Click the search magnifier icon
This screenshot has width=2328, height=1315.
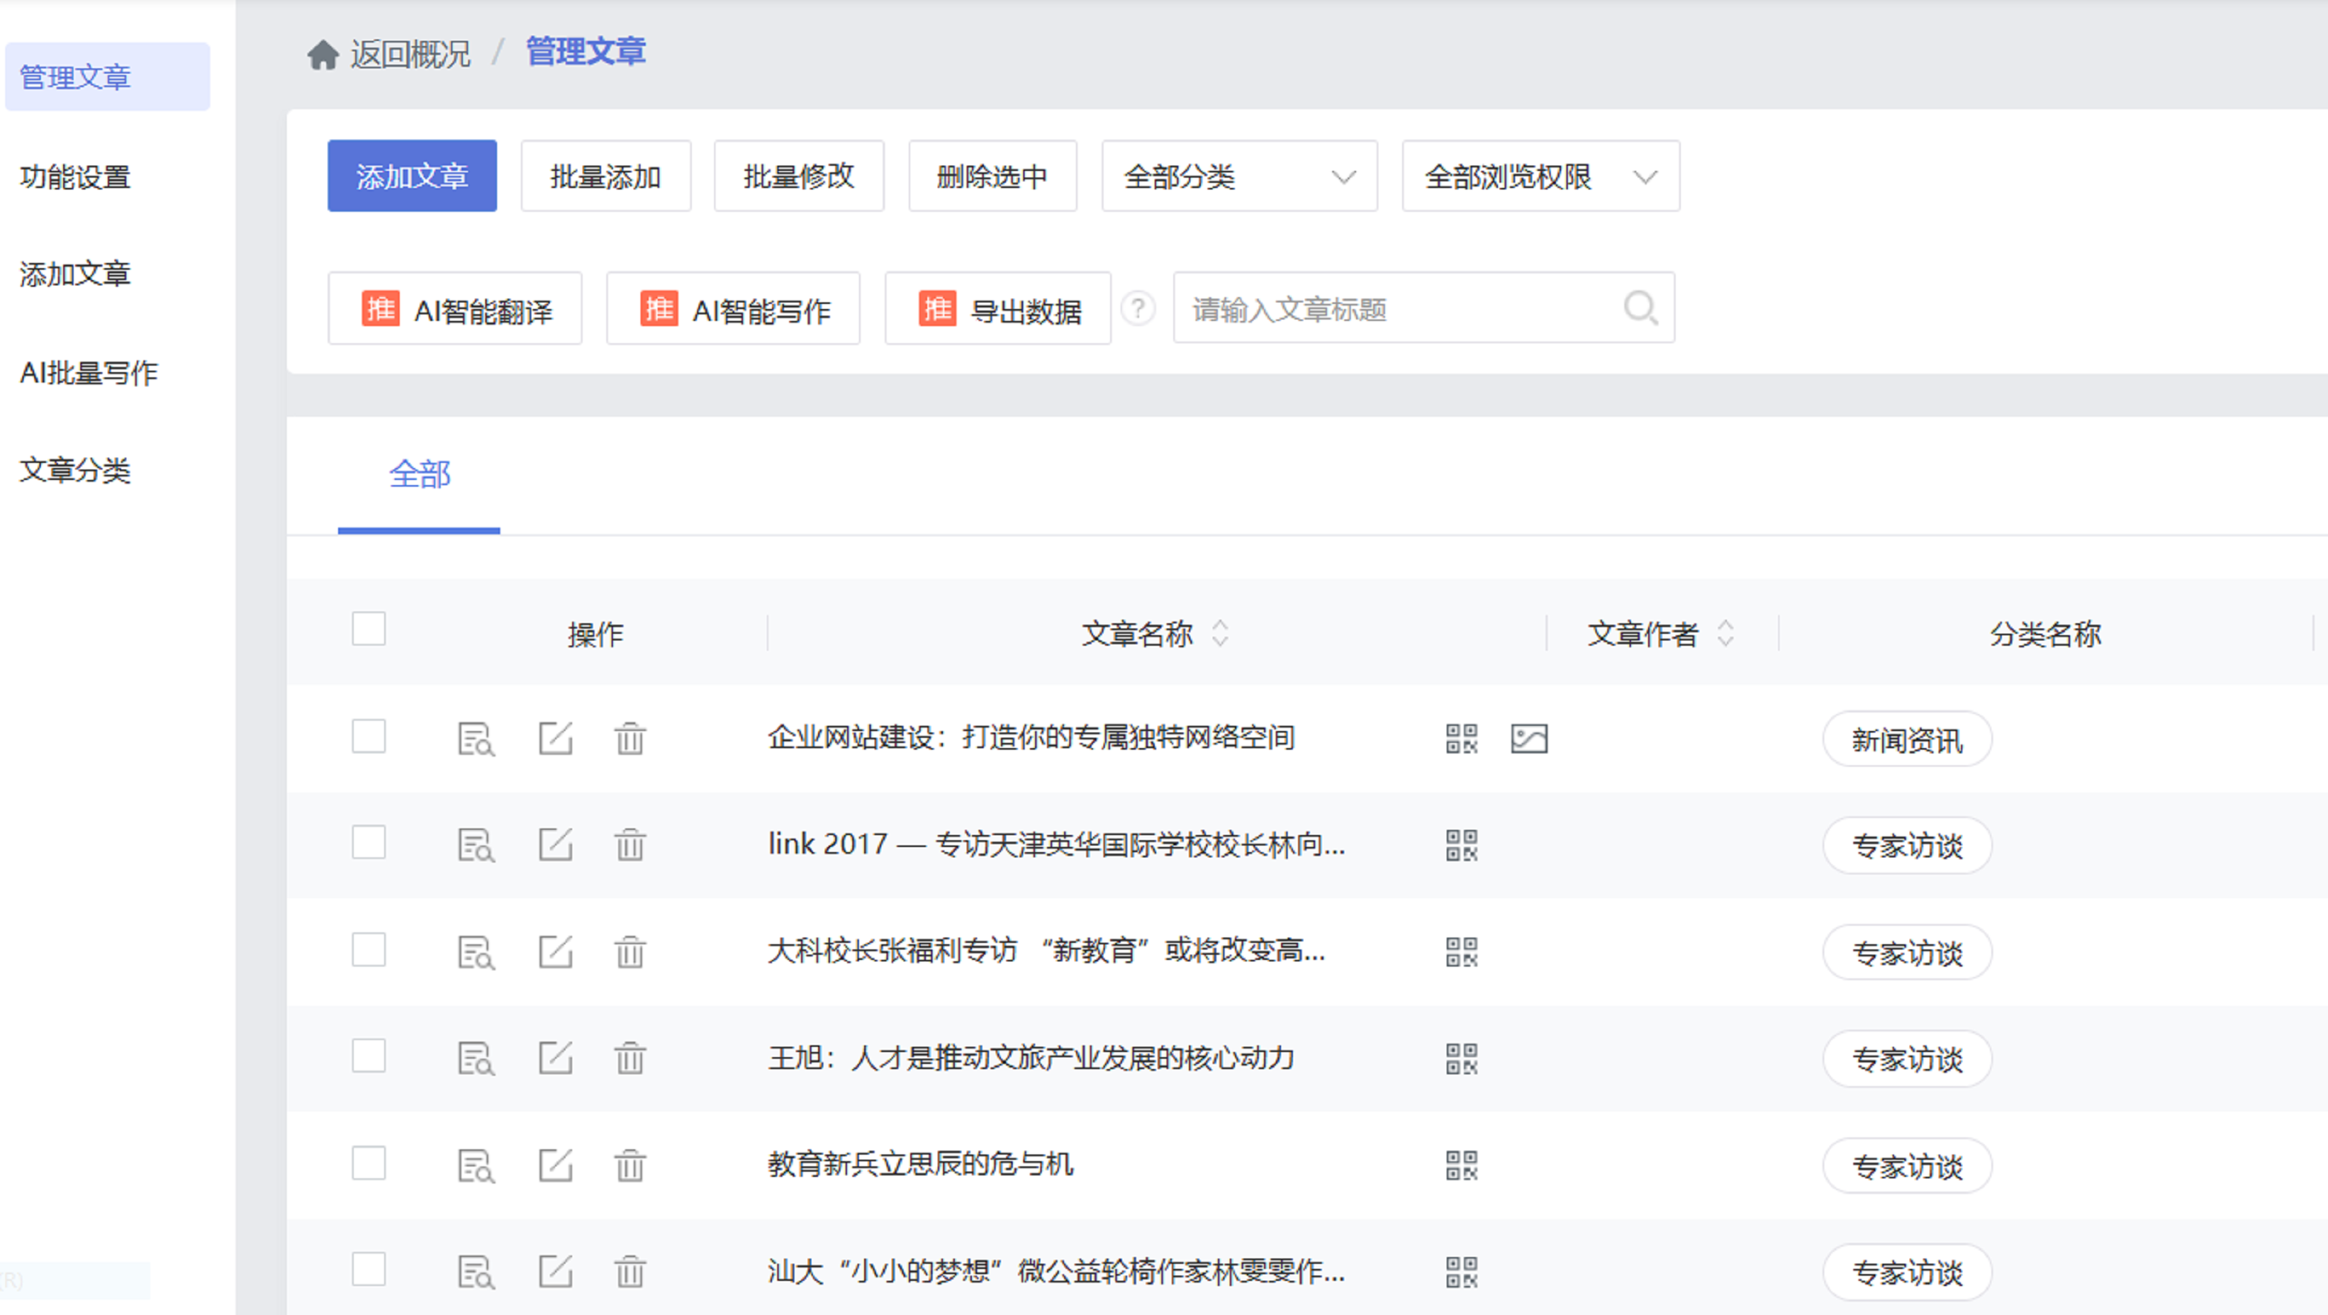1639,308
